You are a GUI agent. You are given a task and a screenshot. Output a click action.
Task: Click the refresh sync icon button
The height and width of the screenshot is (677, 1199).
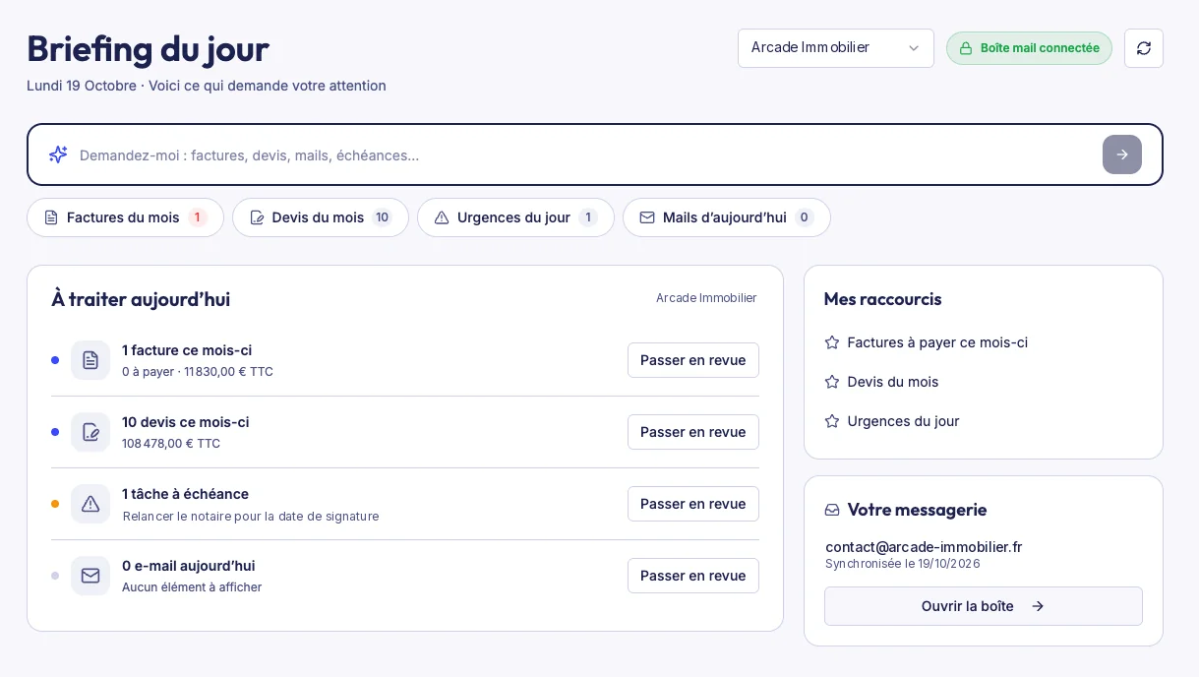1144,48
